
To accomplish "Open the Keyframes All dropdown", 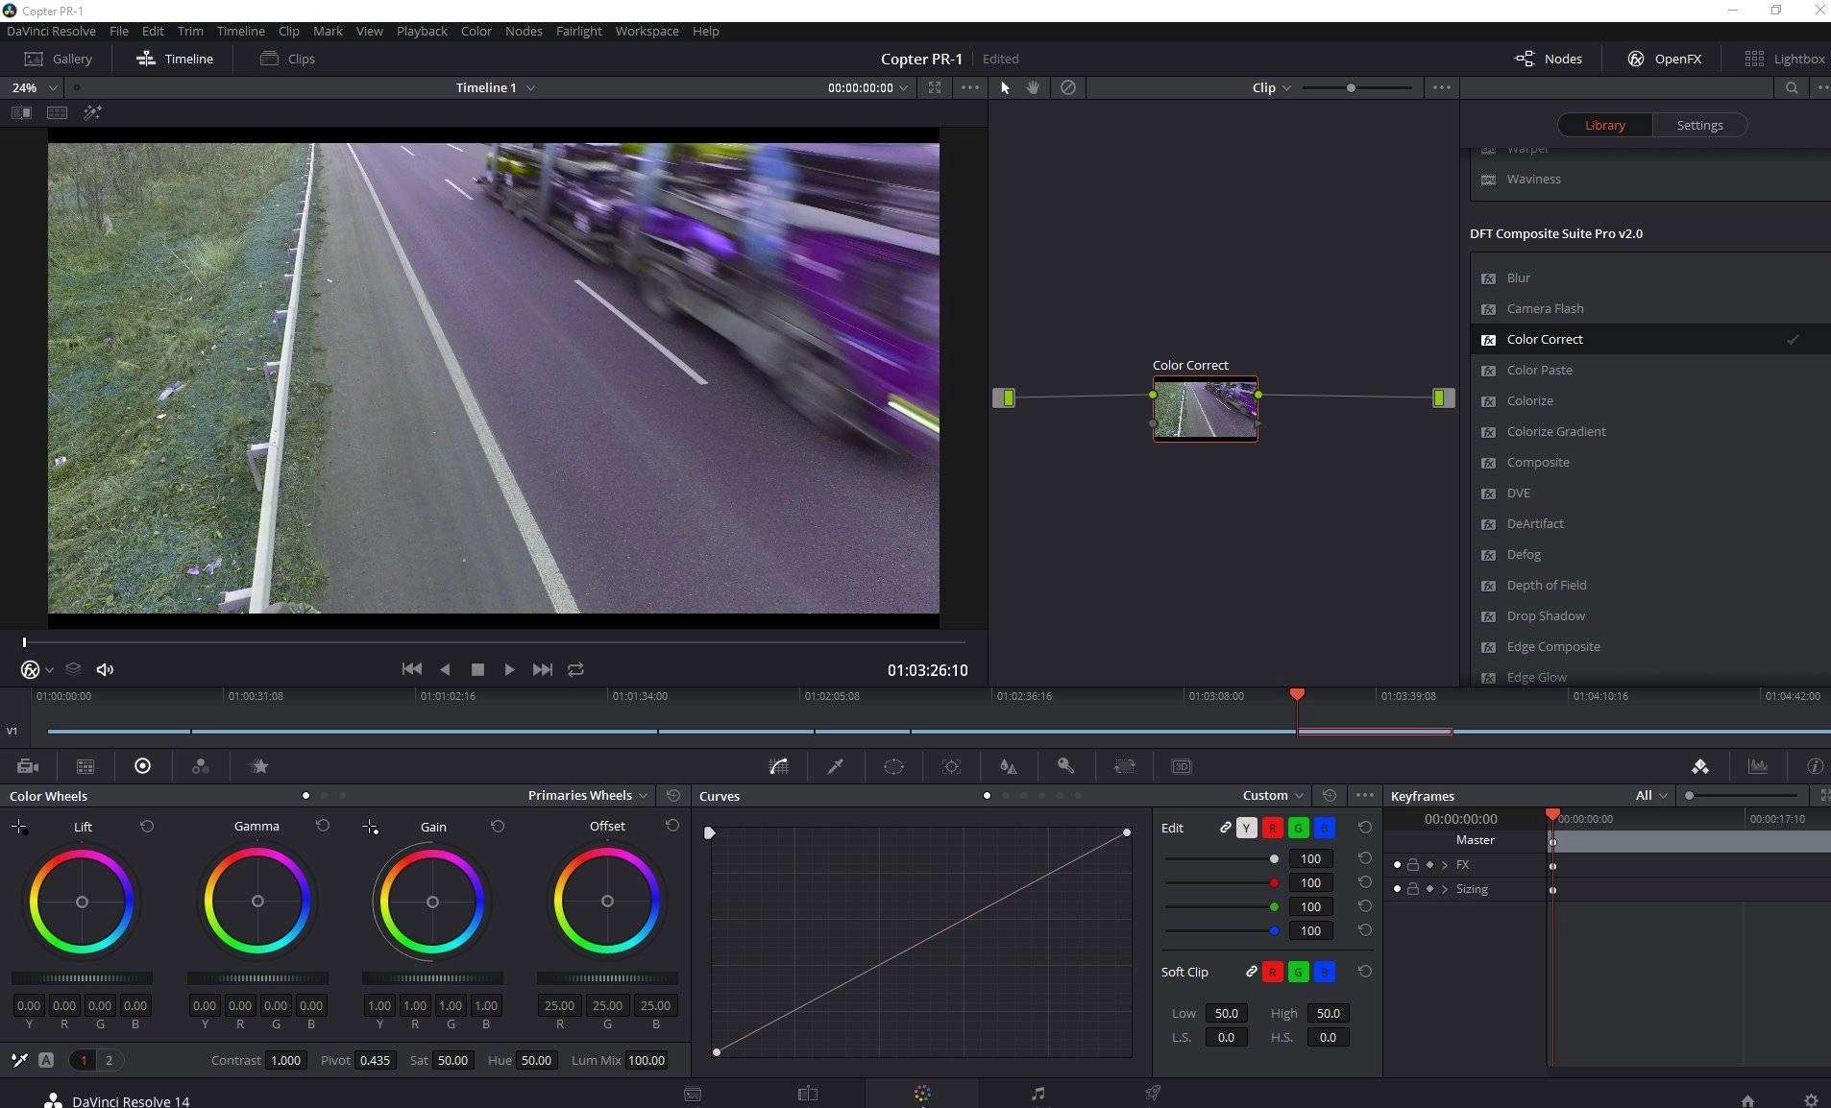I will 1651,795.
